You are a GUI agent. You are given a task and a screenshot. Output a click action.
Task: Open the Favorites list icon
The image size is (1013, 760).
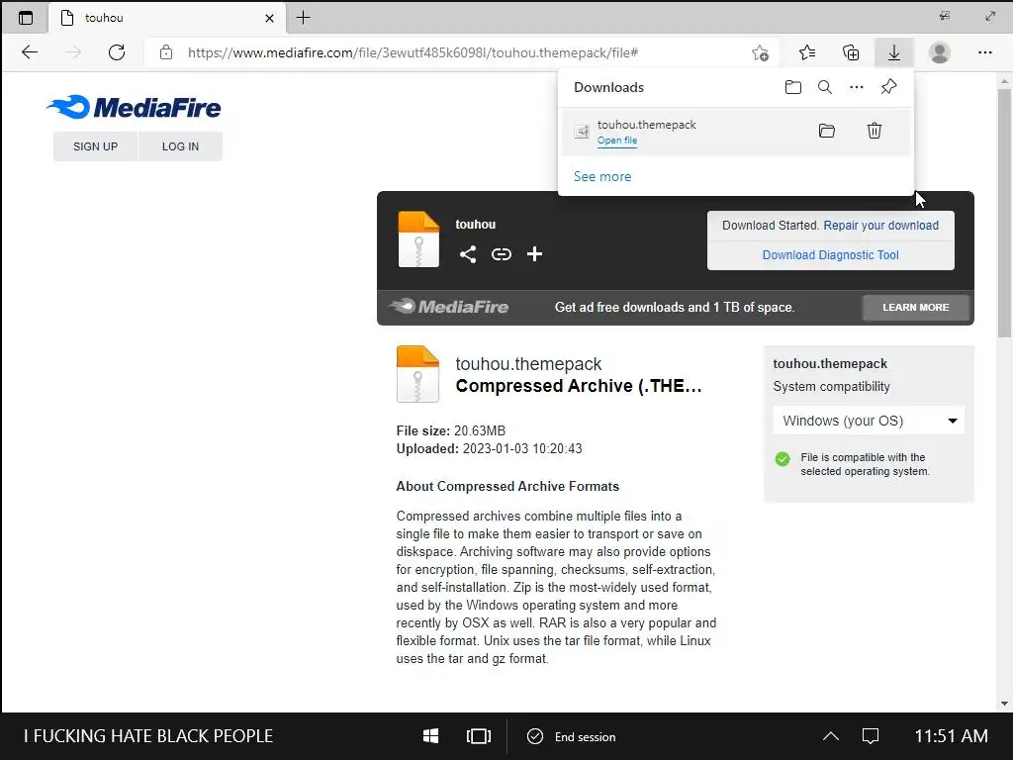(x=807, y=52)
